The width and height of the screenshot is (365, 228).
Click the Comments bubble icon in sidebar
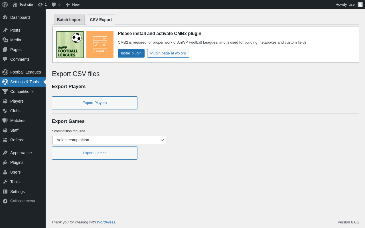coord(5,59)
